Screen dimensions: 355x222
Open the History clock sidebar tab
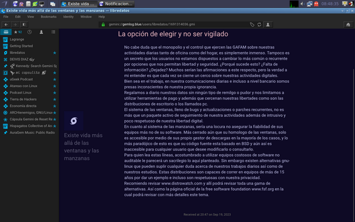[29, 32]
